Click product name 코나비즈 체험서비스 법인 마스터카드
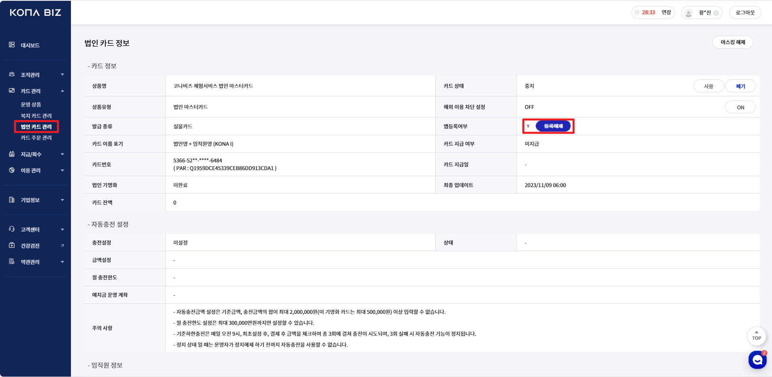The height and width of the screenshot is (377, 772). click(x=213, y=86)
